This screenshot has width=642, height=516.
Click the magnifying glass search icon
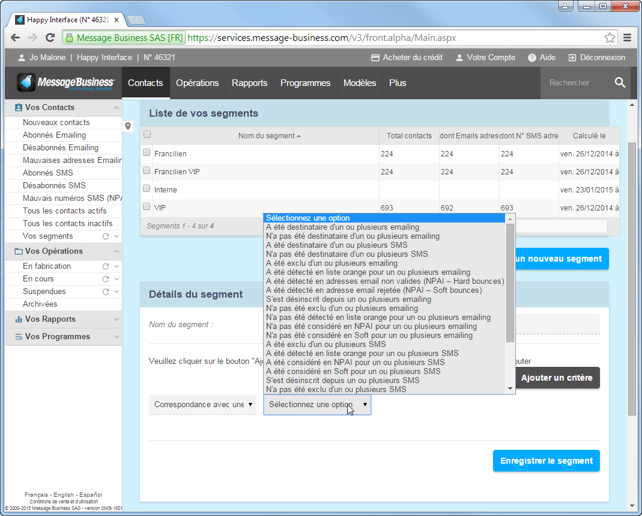pos(620,83)
